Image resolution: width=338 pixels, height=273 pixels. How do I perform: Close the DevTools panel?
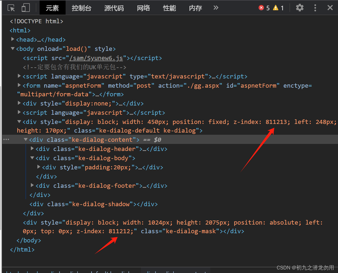(330, 8)
